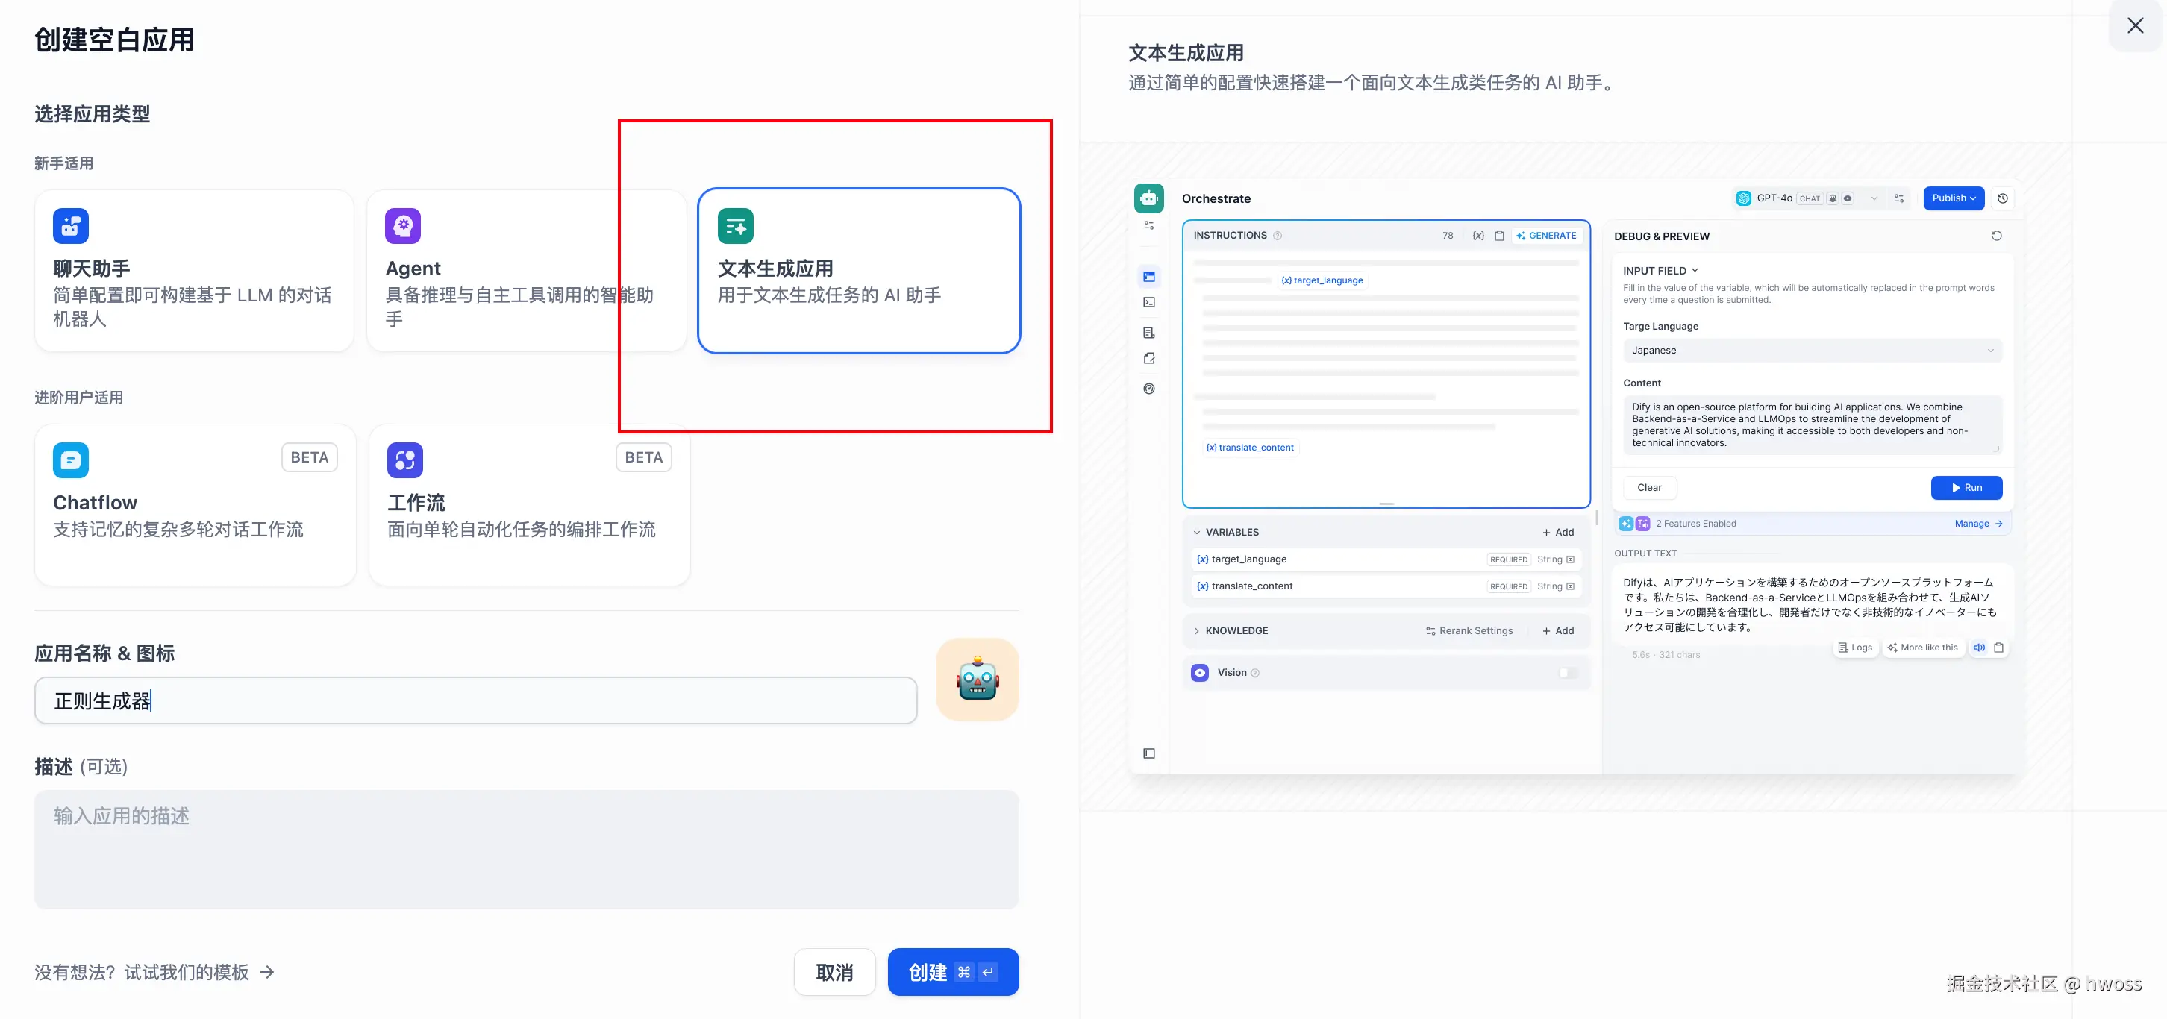The width and height of the screenshot is (2167, 1019).
Task: Click the robot emoji app icon picker
Action: tap(977, 679)
